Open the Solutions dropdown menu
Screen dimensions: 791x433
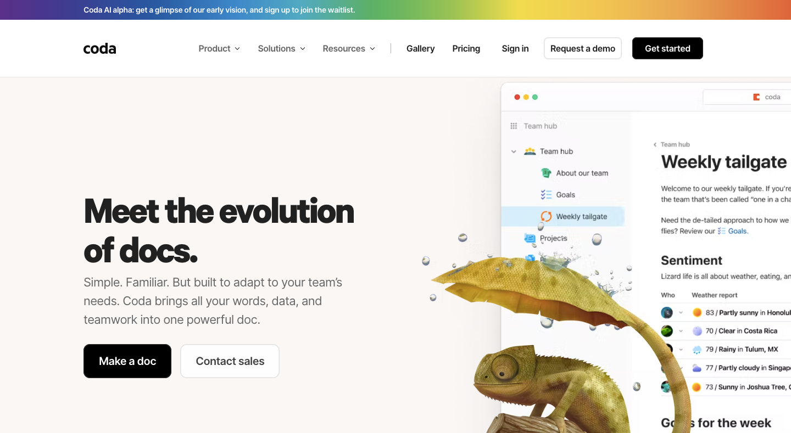(281, 48)
